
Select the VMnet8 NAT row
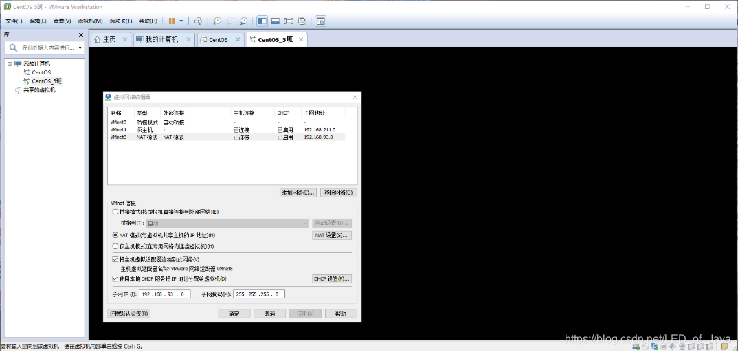[227, 137]
